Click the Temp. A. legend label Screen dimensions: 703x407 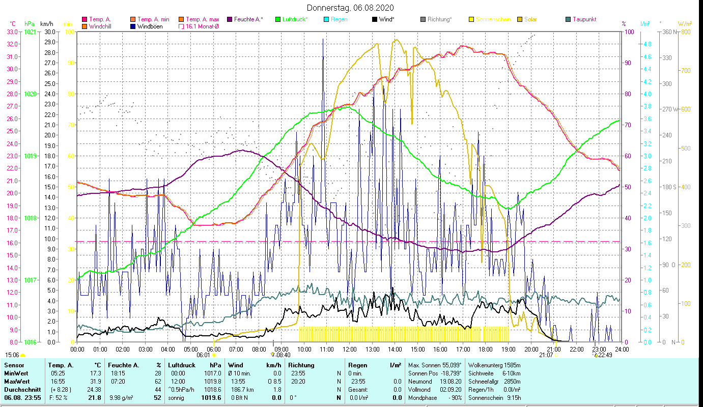pos(100,19)
